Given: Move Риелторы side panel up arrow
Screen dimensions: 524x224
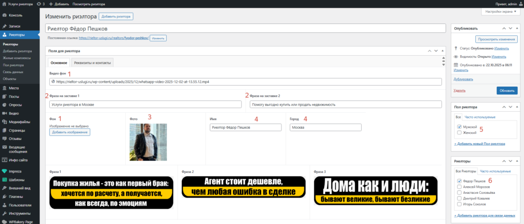Looking at the screenshot, I should [x=504, y=161].
